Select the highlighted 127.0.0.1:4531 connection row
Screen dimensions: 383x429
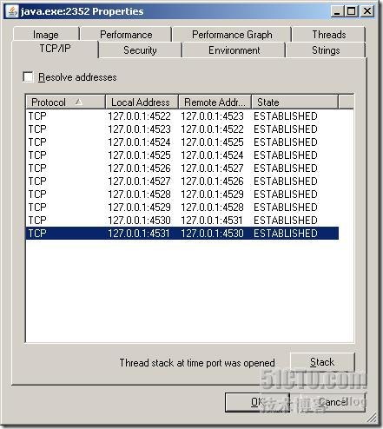[182, 234]
